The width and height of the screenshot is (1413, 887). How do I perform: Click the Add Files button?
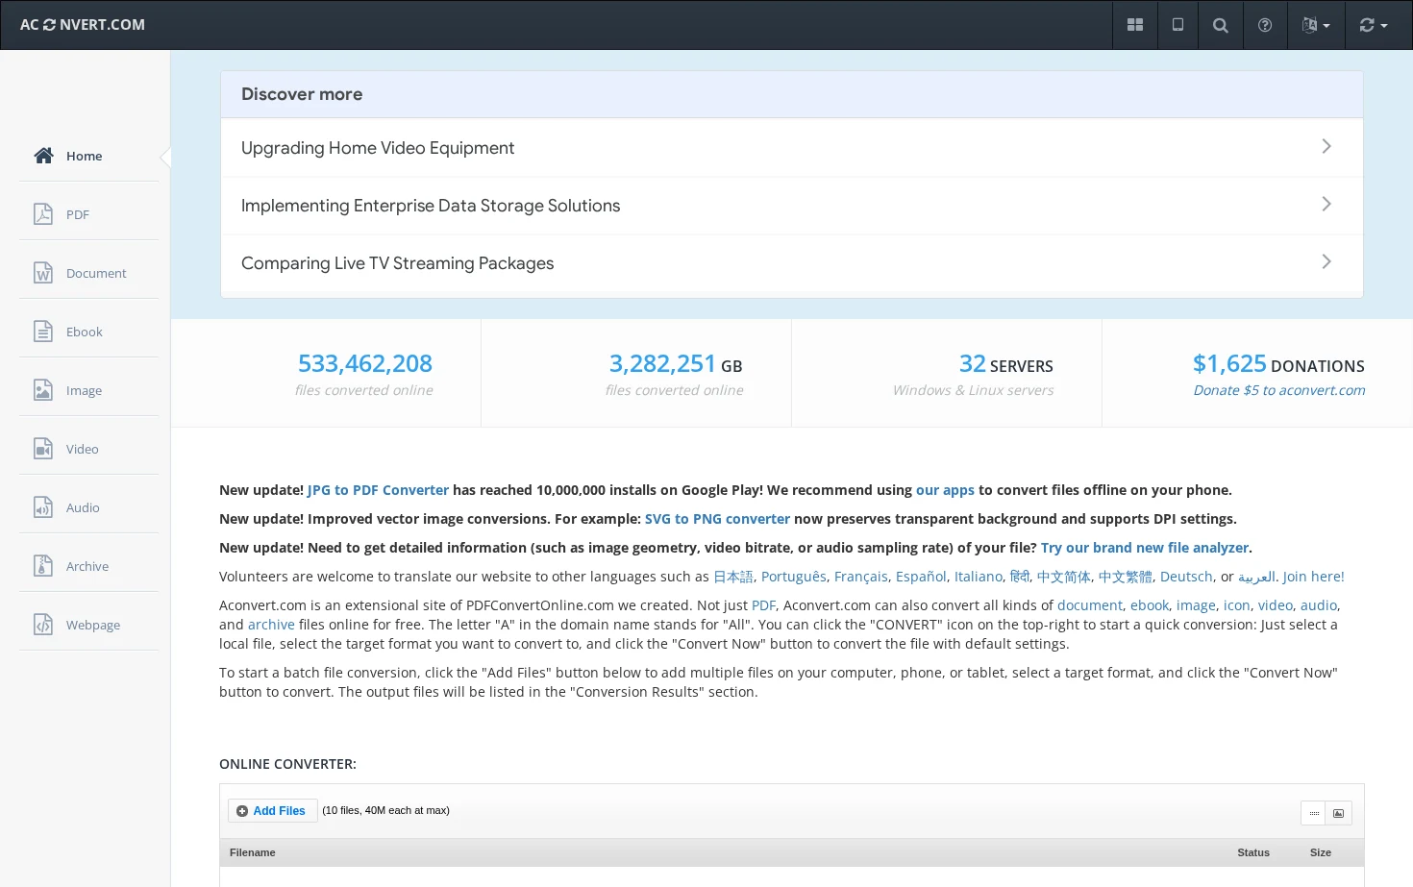tap(272, 811)
